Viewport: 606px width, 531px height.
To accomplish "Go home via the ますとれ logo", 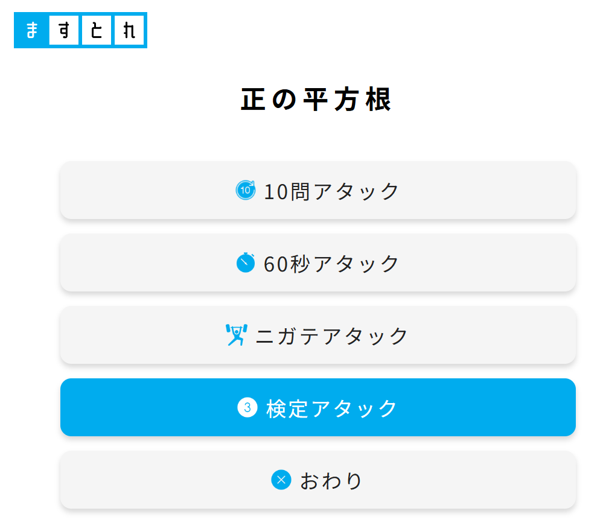I will 80,30.
